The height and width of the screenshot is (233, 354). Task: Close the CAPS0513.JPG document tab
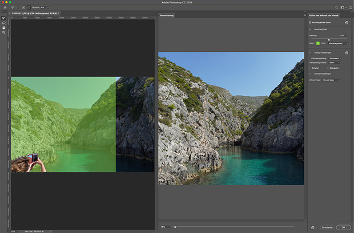coord(10,14)
